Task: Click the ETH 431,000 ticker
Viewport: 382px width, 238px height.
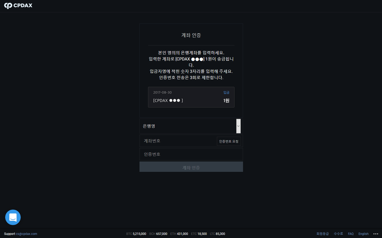Action: 179,234
